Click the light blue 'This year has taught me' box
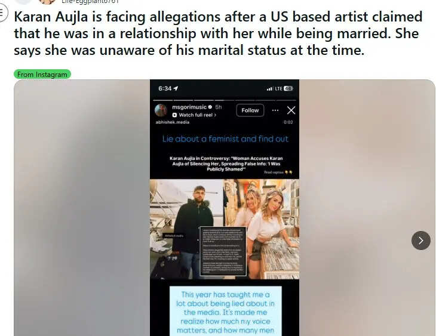This screenshot has height=336, width=436. pyautogui.click(x=226, y=312)
